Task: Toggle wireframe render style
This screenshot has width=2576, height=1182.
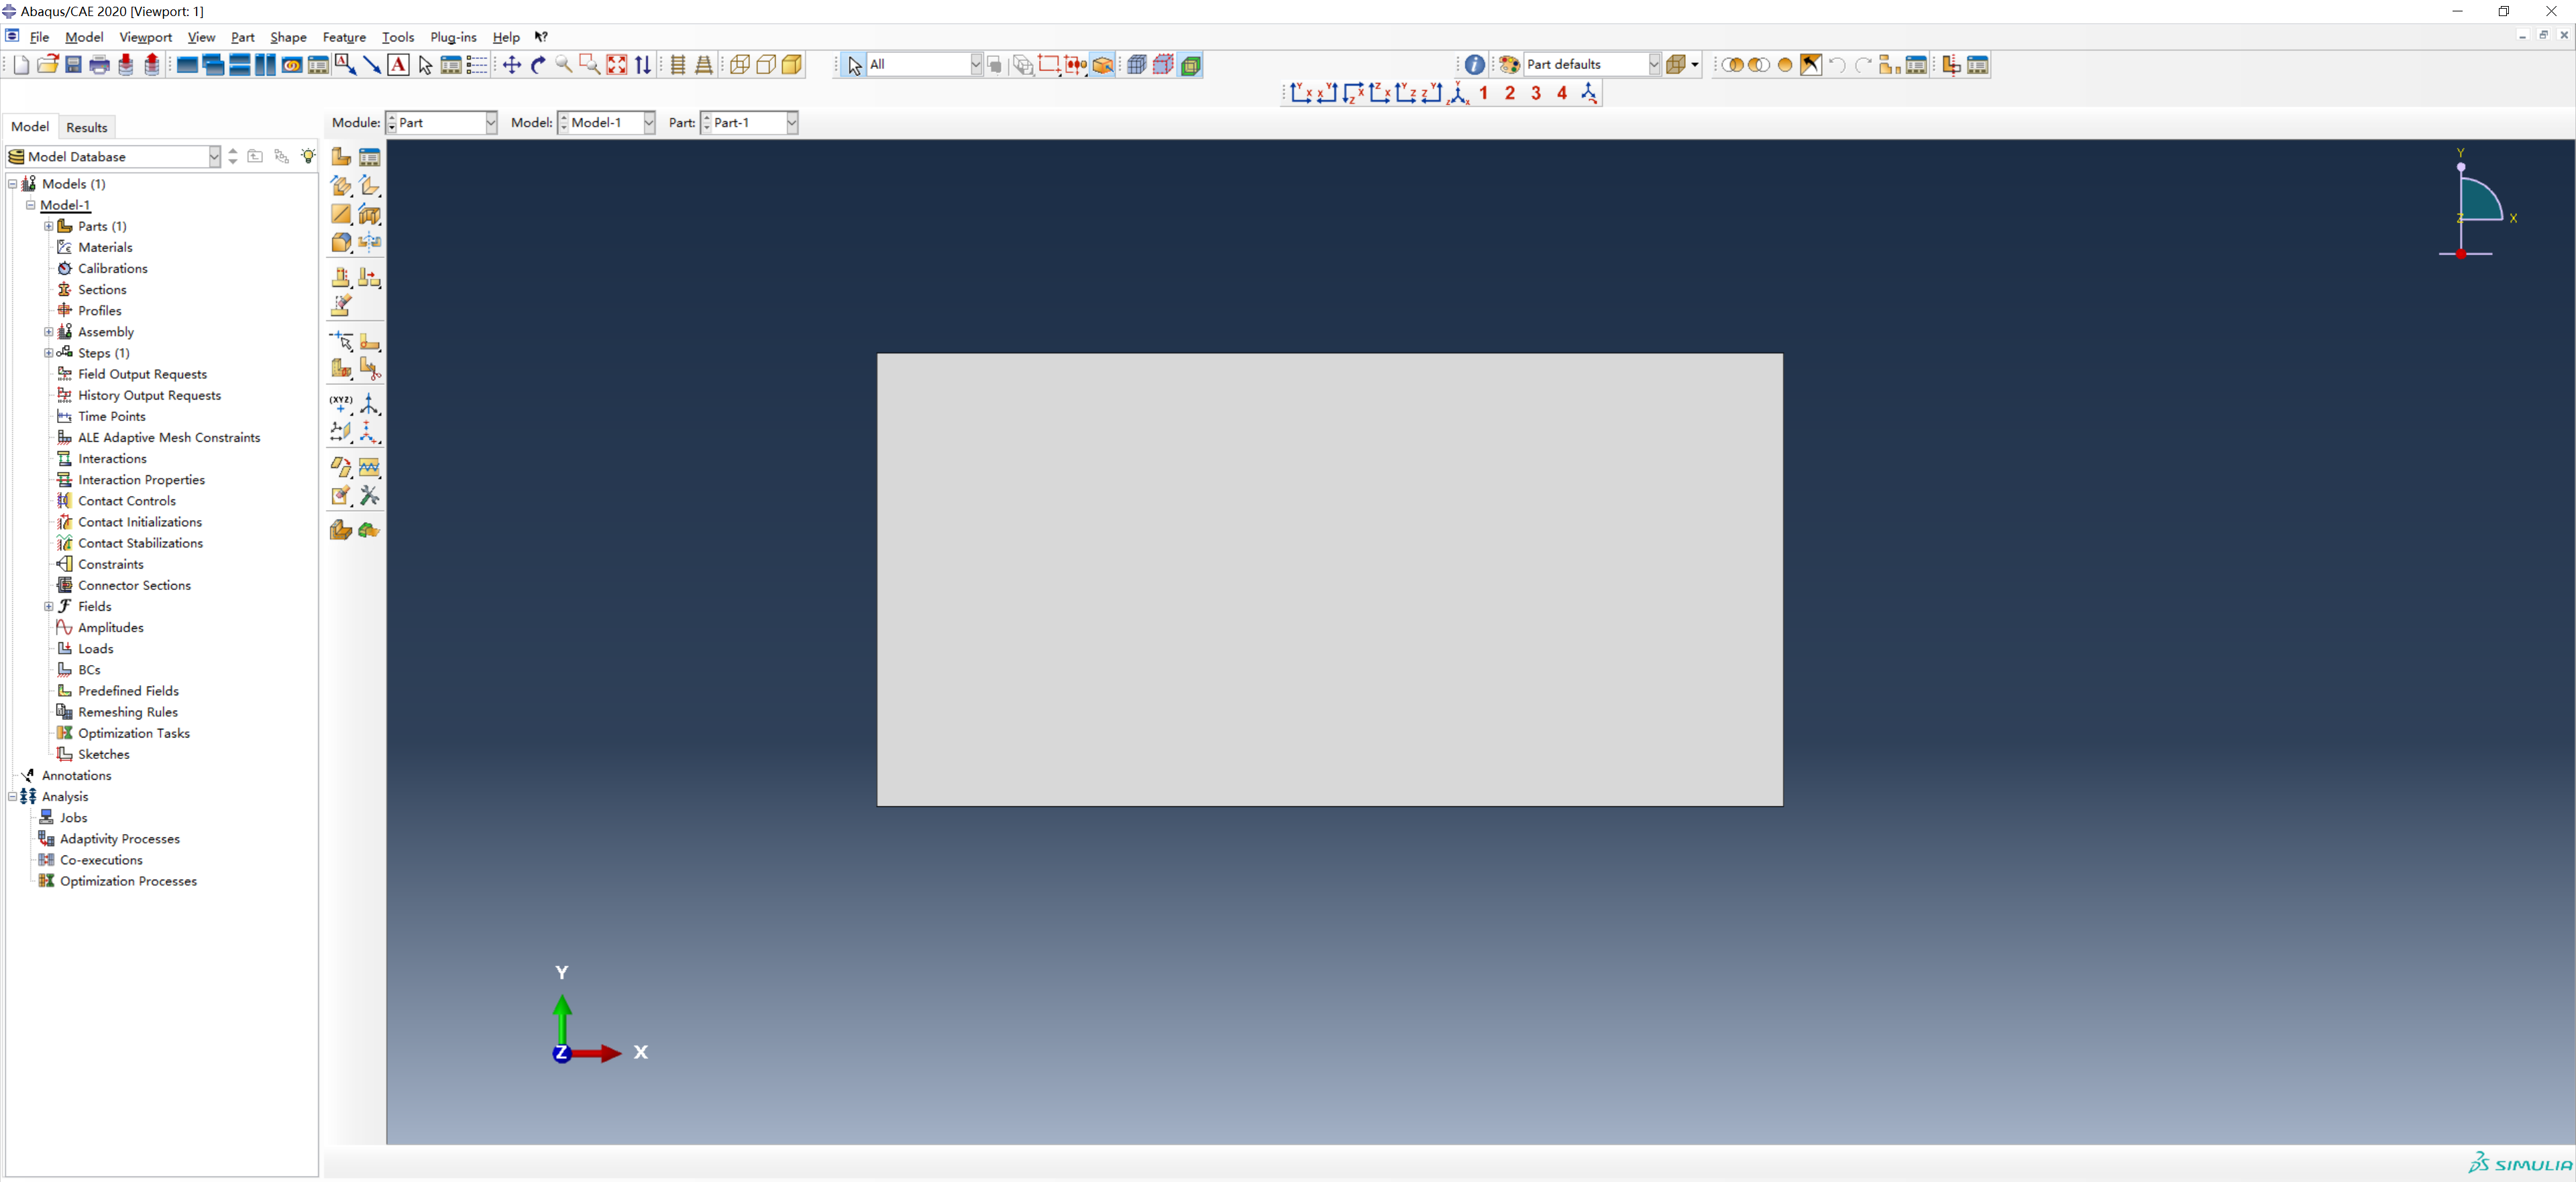Action: point(740,65)
